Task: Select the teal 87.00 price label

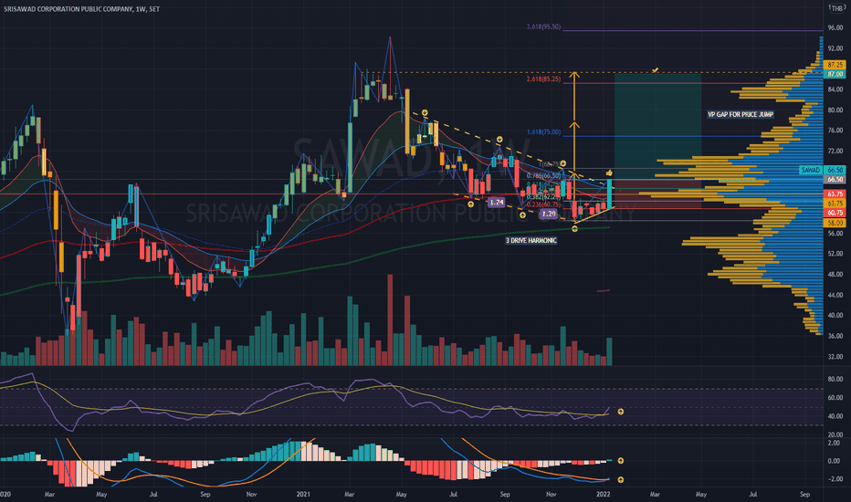Action: [835, 74]
